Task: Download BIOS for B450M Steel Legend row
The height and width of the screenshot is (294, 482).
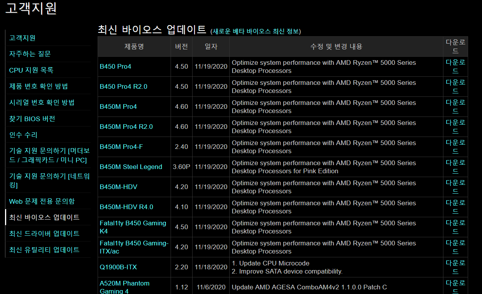Action: [455, 167]
